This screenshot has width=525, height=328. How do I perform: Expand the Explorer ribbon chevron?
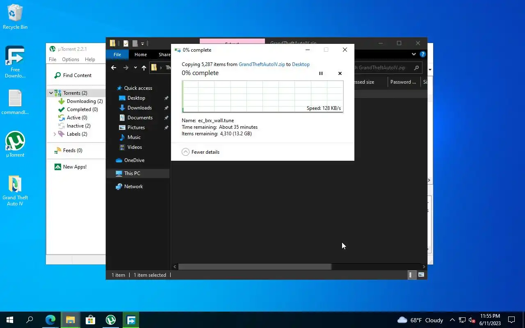pyautogui.click(x=413, y=54)
